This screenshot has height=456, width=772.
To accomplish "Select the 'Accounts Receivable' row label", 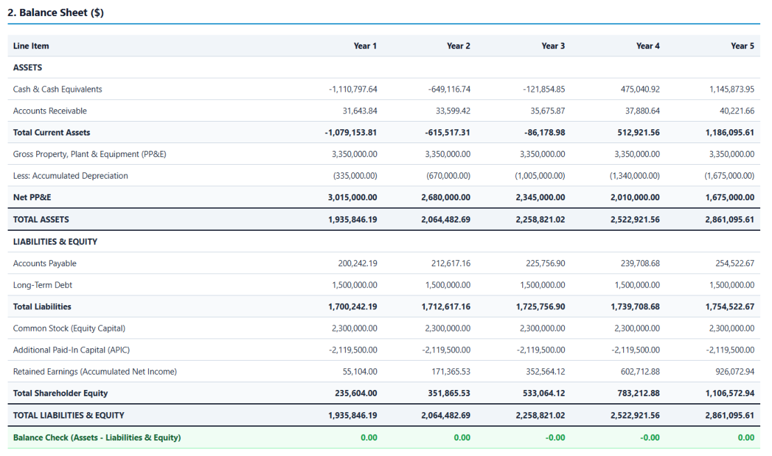I will (49, 111).
